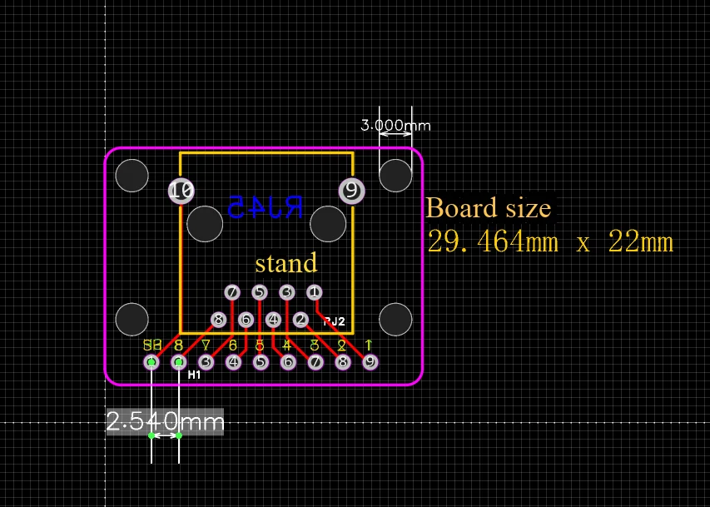Click pad 7 of the H1 header row
710x507 pixels.
(315, 361)
